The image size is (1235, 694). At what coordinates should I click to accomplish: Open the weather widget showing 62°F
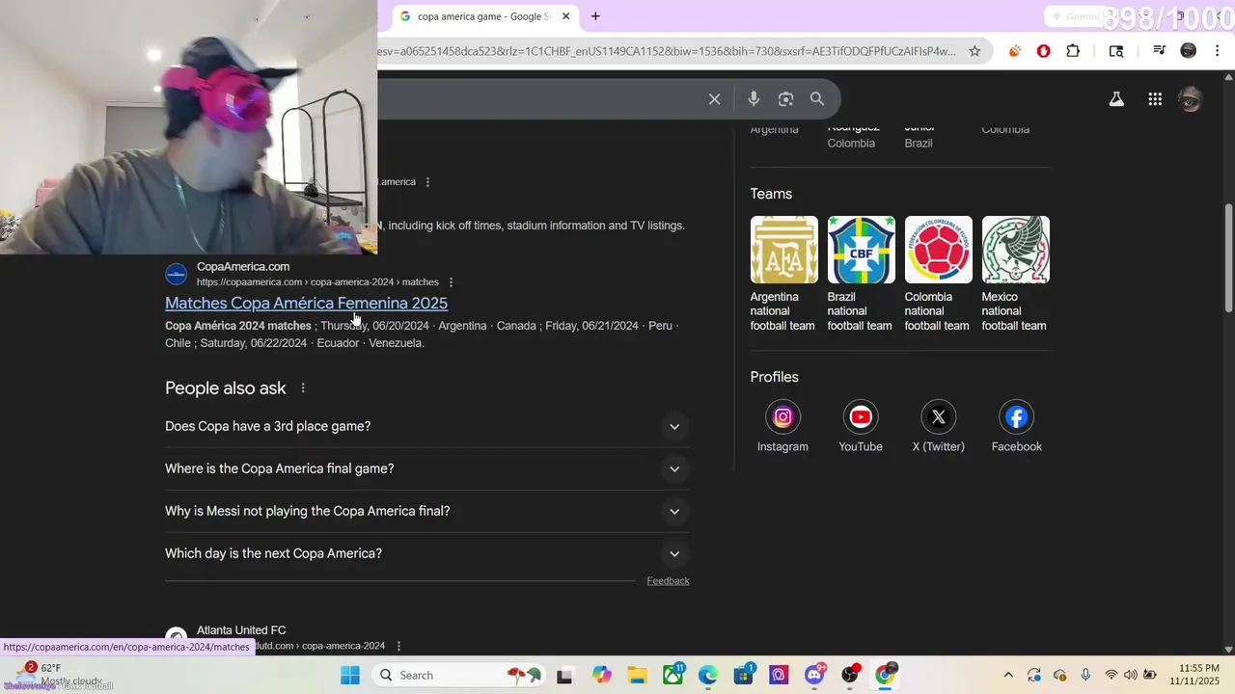[58, 675]
